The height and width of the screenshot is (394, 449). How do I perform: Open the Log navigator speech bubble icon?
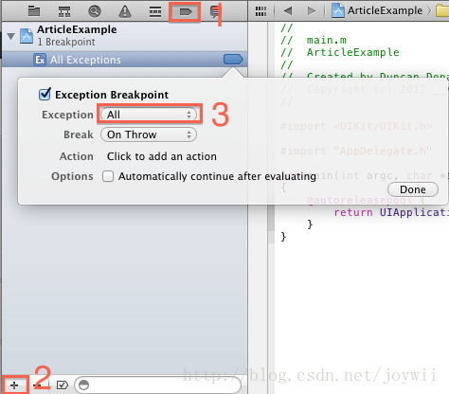click(x=215, y=12)
